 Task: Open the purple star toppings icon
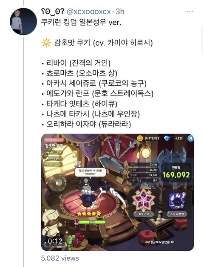(x=144, y=200)
